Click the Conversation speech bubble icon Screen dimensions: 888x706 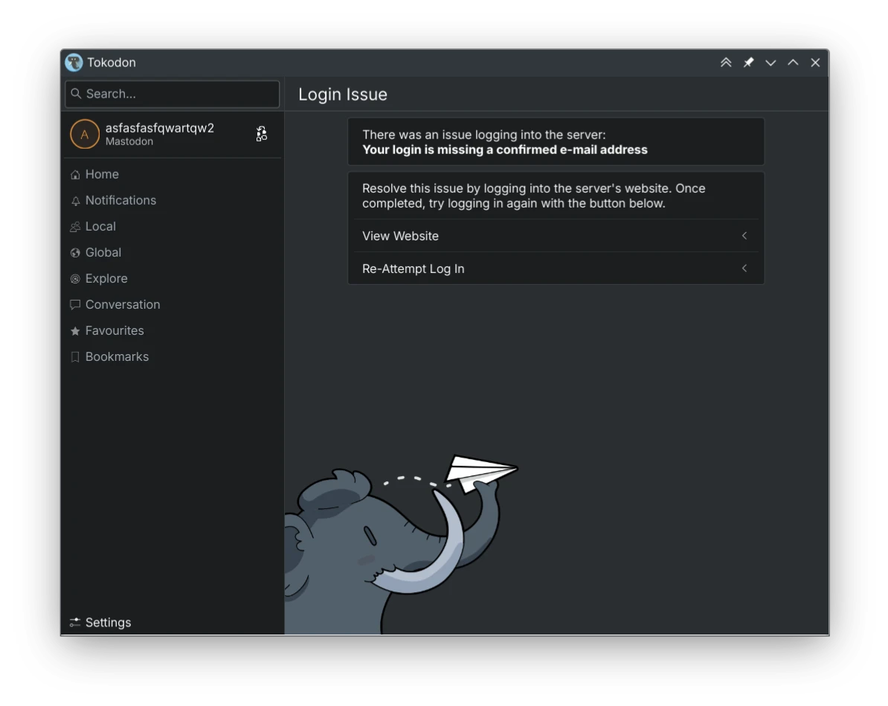(75, 305)
